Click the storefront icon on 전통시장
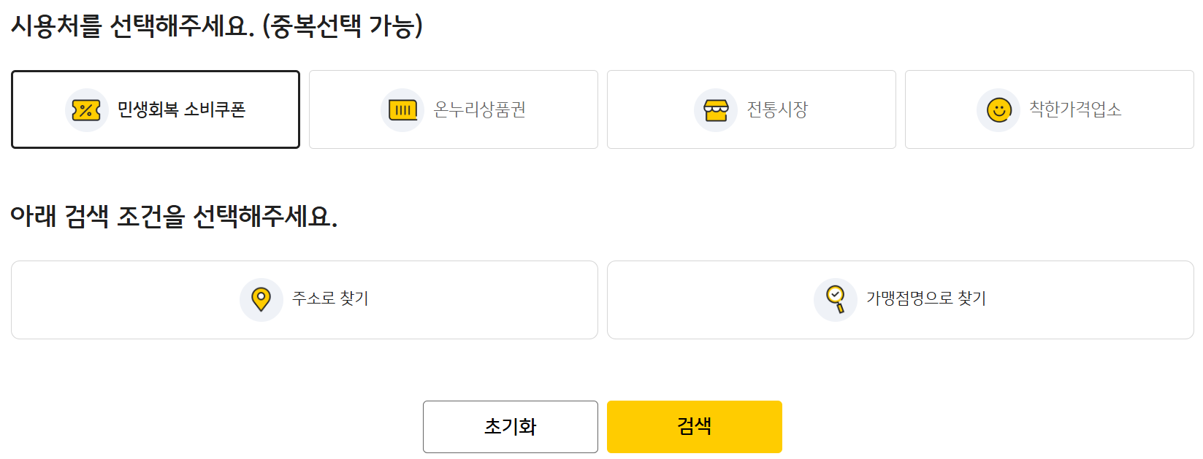 716,109
